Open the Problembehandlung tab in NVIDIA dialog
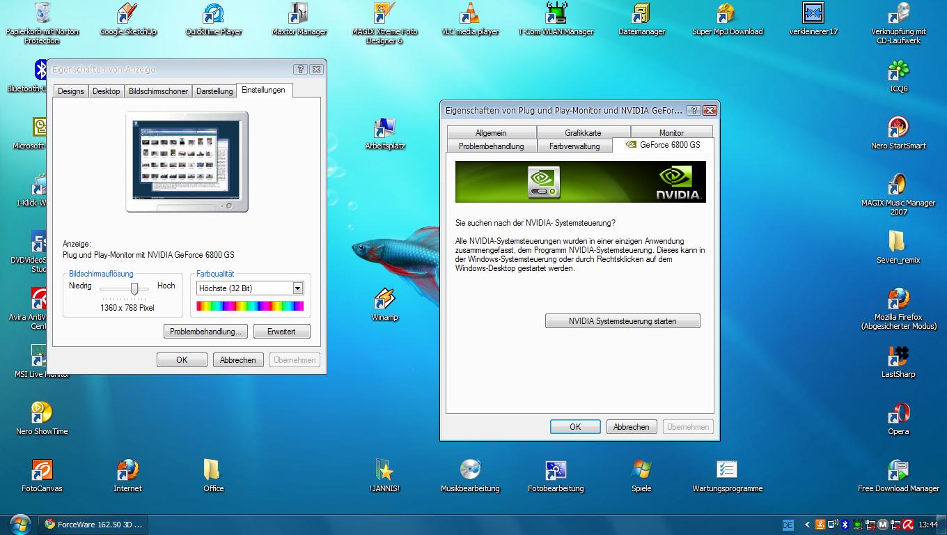 (491, 146)
